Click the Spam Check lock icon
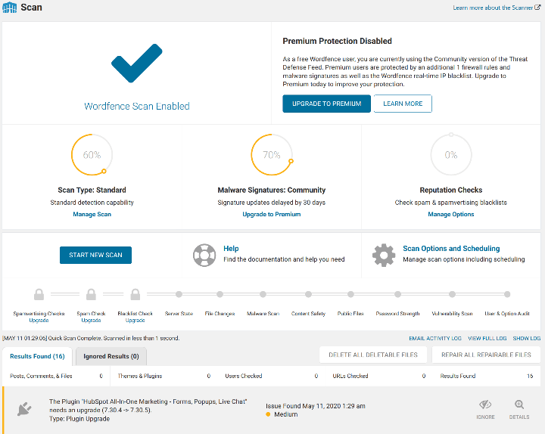 pyautogui.click(x=91, y=294)
